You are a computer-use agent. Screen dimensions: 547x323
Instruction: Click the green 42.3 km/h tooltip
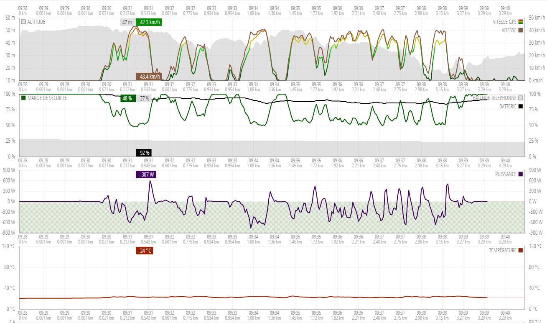click(x=150, y=22)
